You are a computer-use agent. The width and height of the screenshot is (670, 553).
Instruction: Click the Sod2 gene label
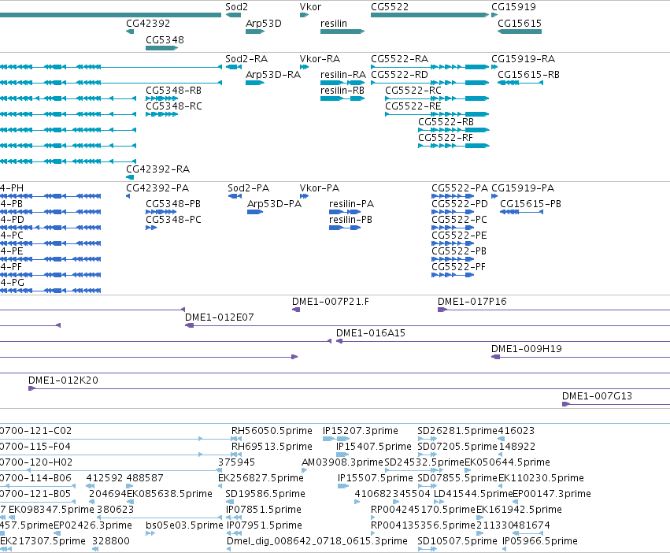pos(236,7)
